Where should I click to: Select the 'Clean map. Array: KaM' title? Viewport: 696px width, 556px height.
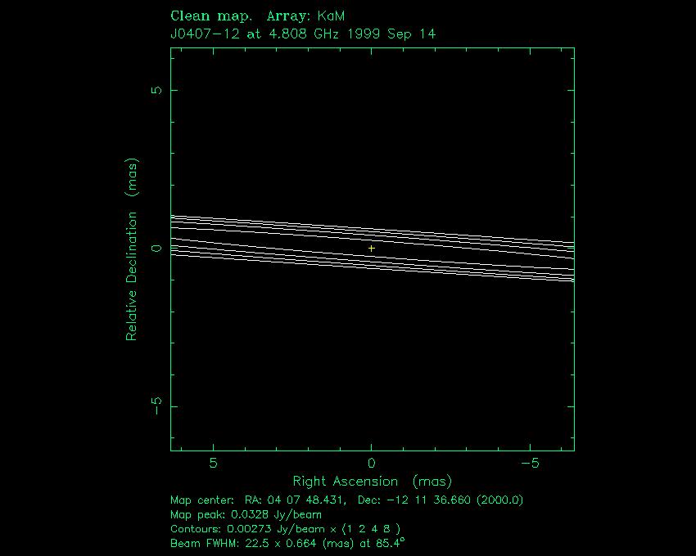coord(257,16)
